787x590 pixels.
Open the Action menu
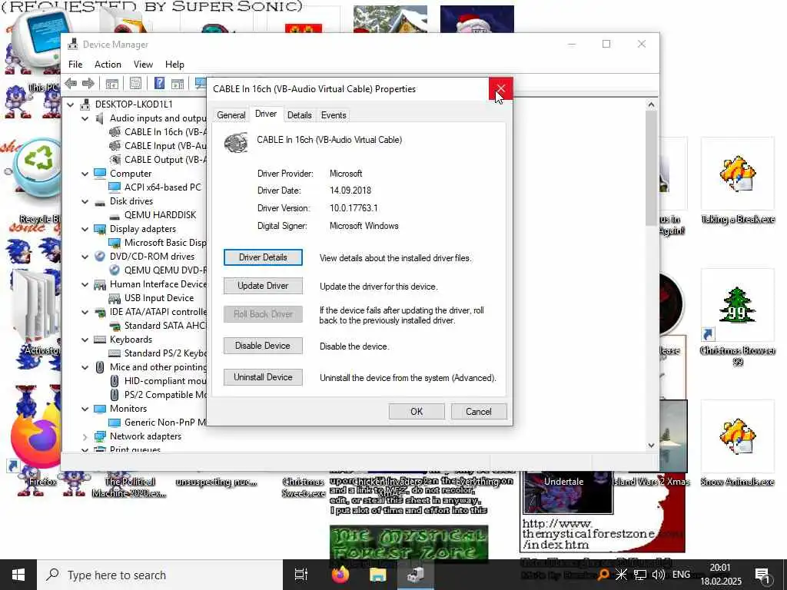[x=108, y=65]
